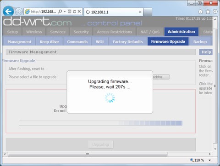220x166 pixels.
Task: Go back with the browser back arrow
Action: coord(8,11)
